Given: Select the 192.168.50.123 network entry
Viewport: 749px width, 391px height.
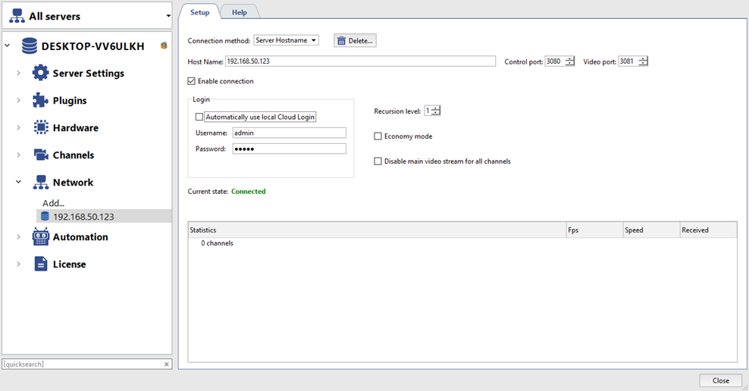Looking at the screenshot, I should point(83,217).
